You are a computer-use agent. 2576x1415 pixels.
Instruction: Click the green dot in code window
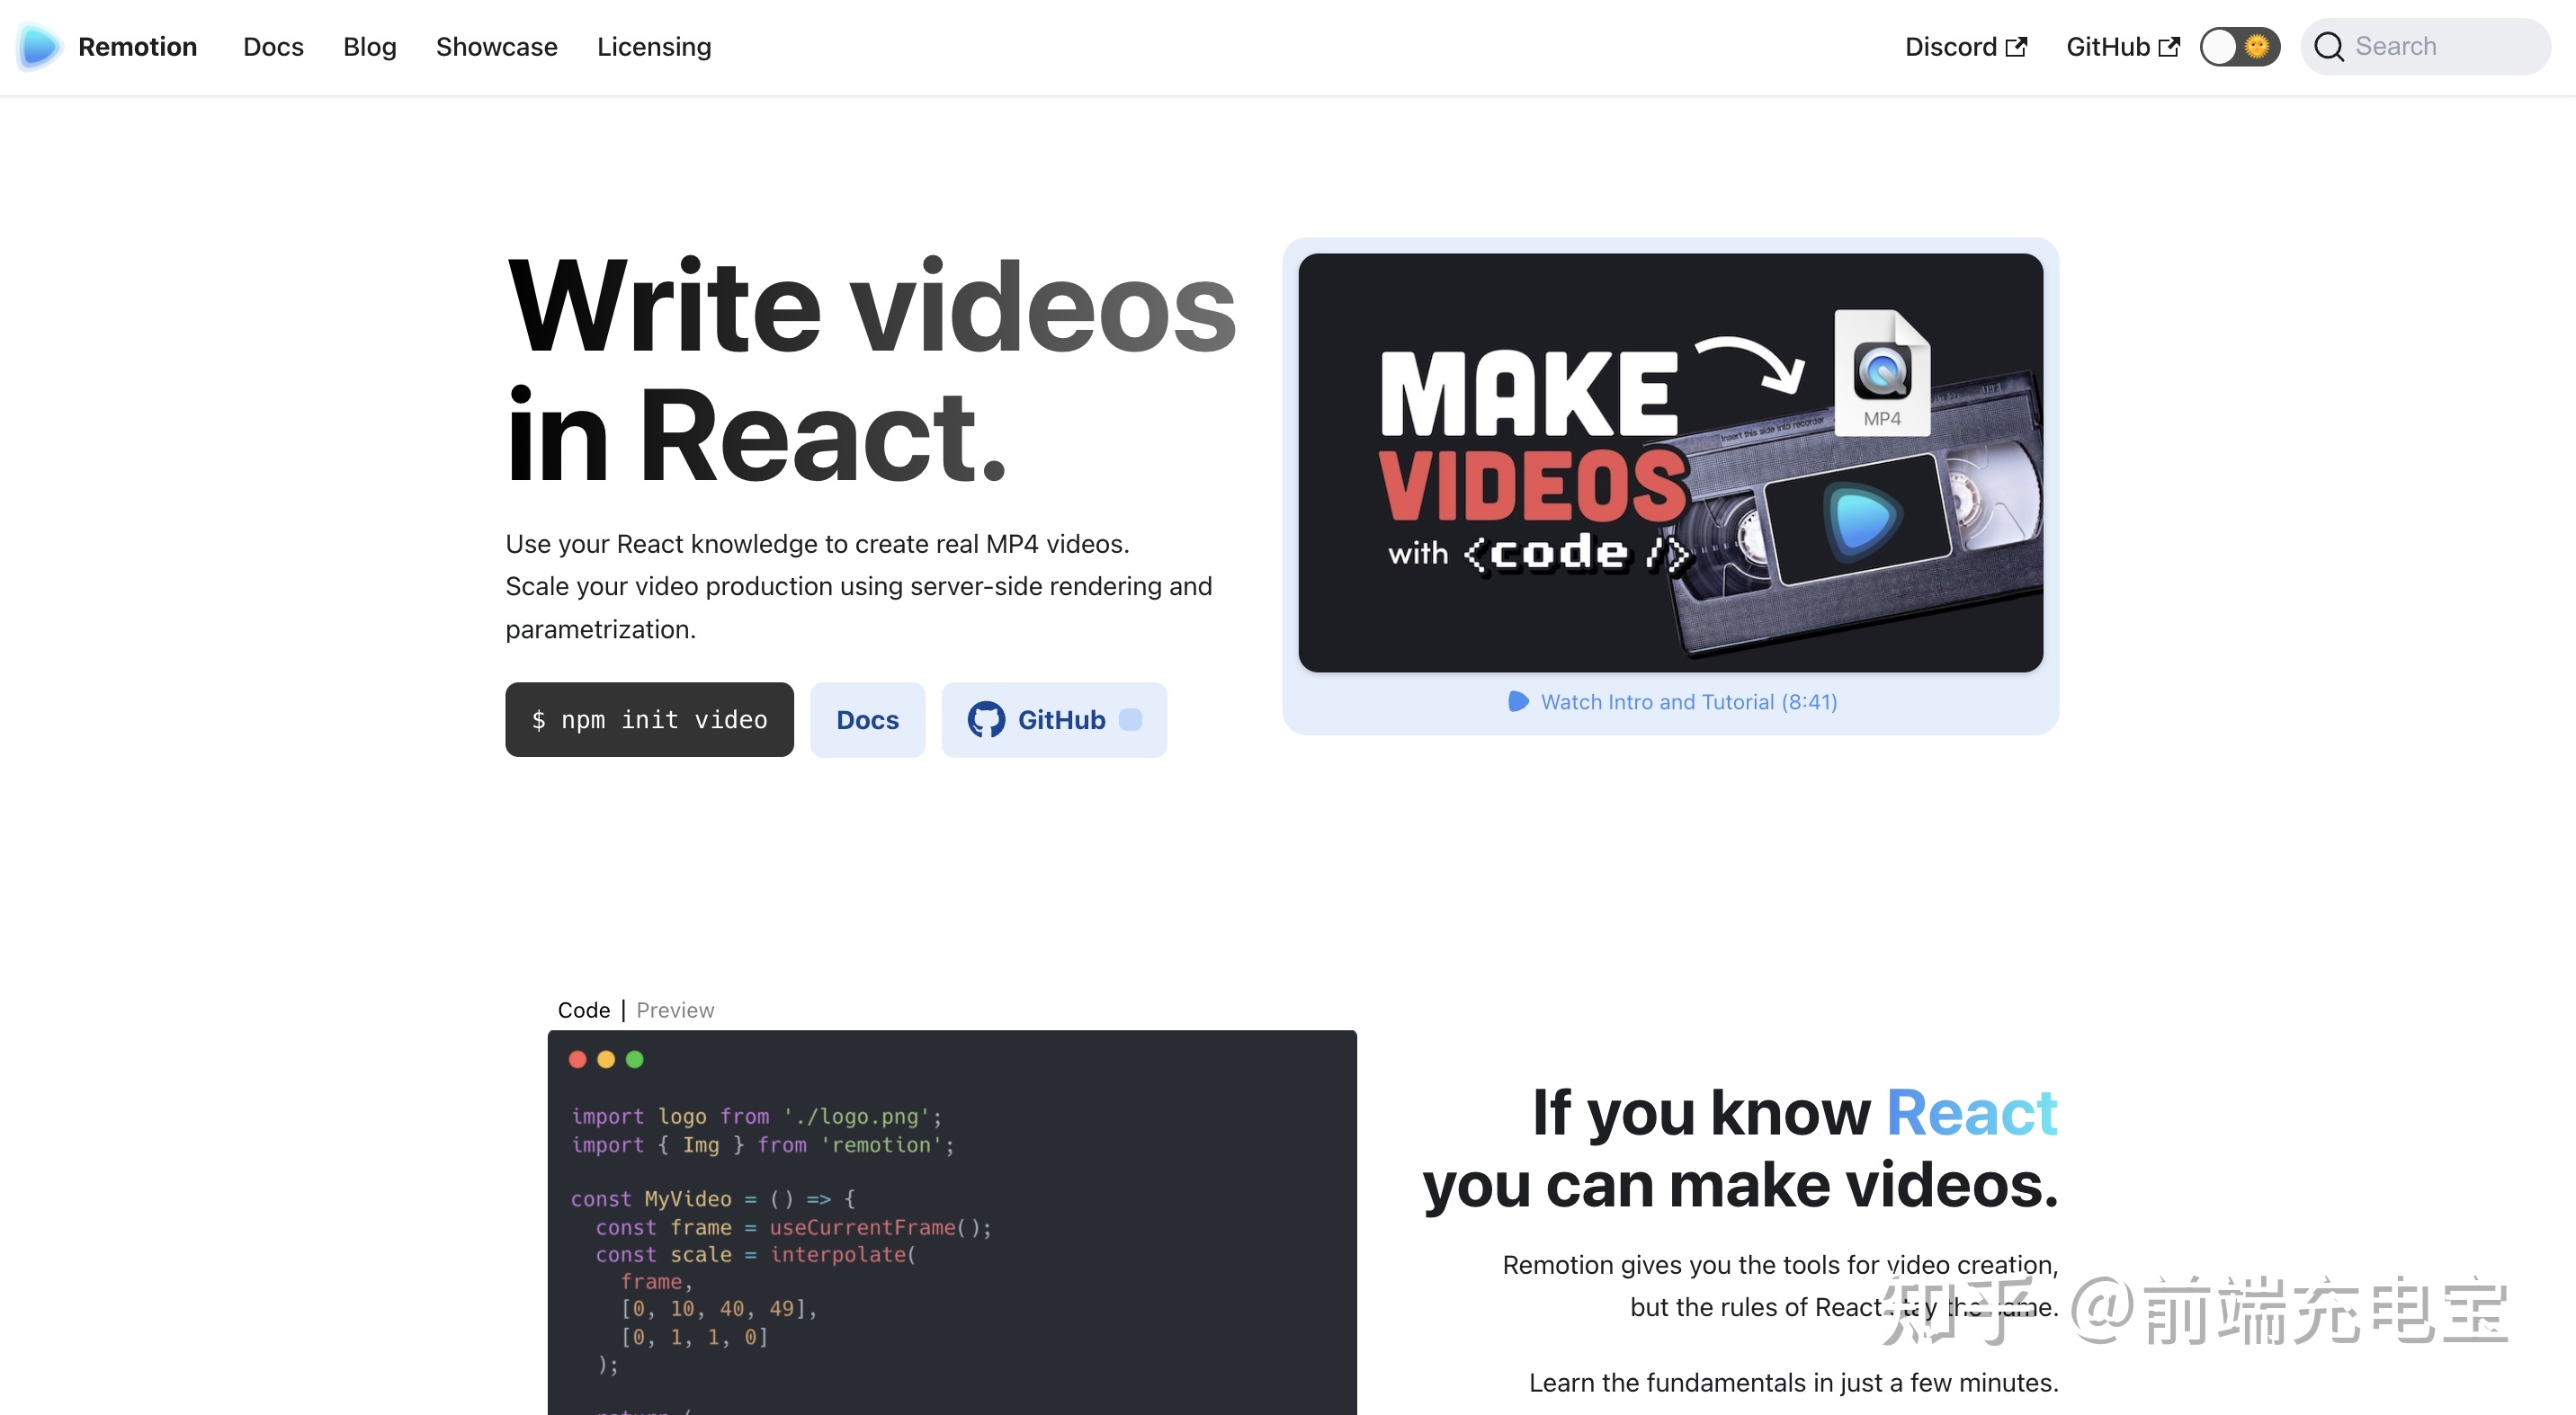pyautogui.click(x=634, y=1059)
